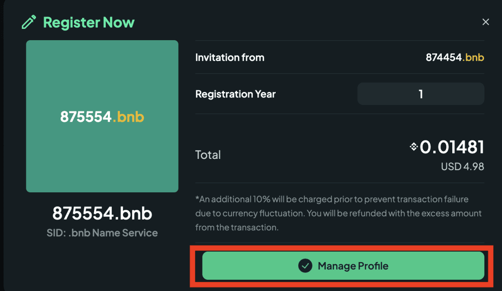Click the additional 10% charge disclaimer text

click(x=339, y=213)
